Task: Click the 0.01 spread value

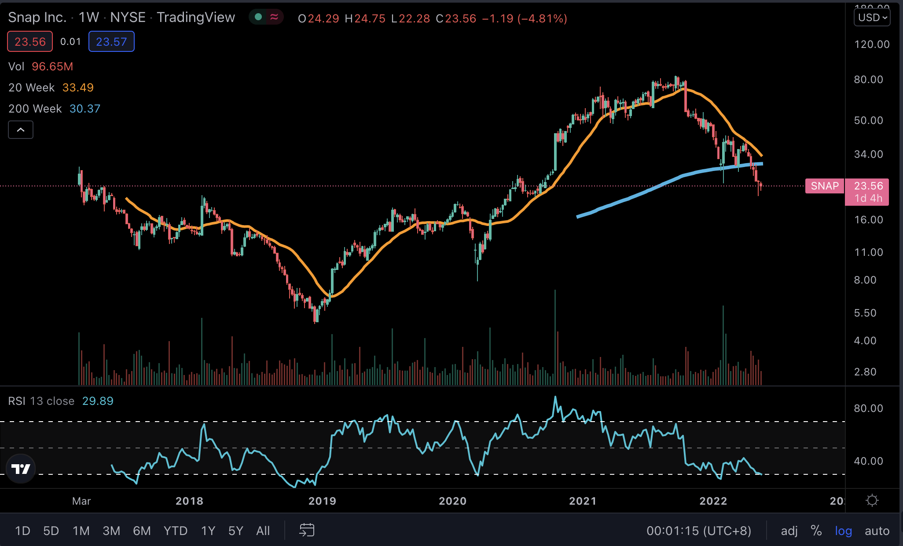Action: 70,42
